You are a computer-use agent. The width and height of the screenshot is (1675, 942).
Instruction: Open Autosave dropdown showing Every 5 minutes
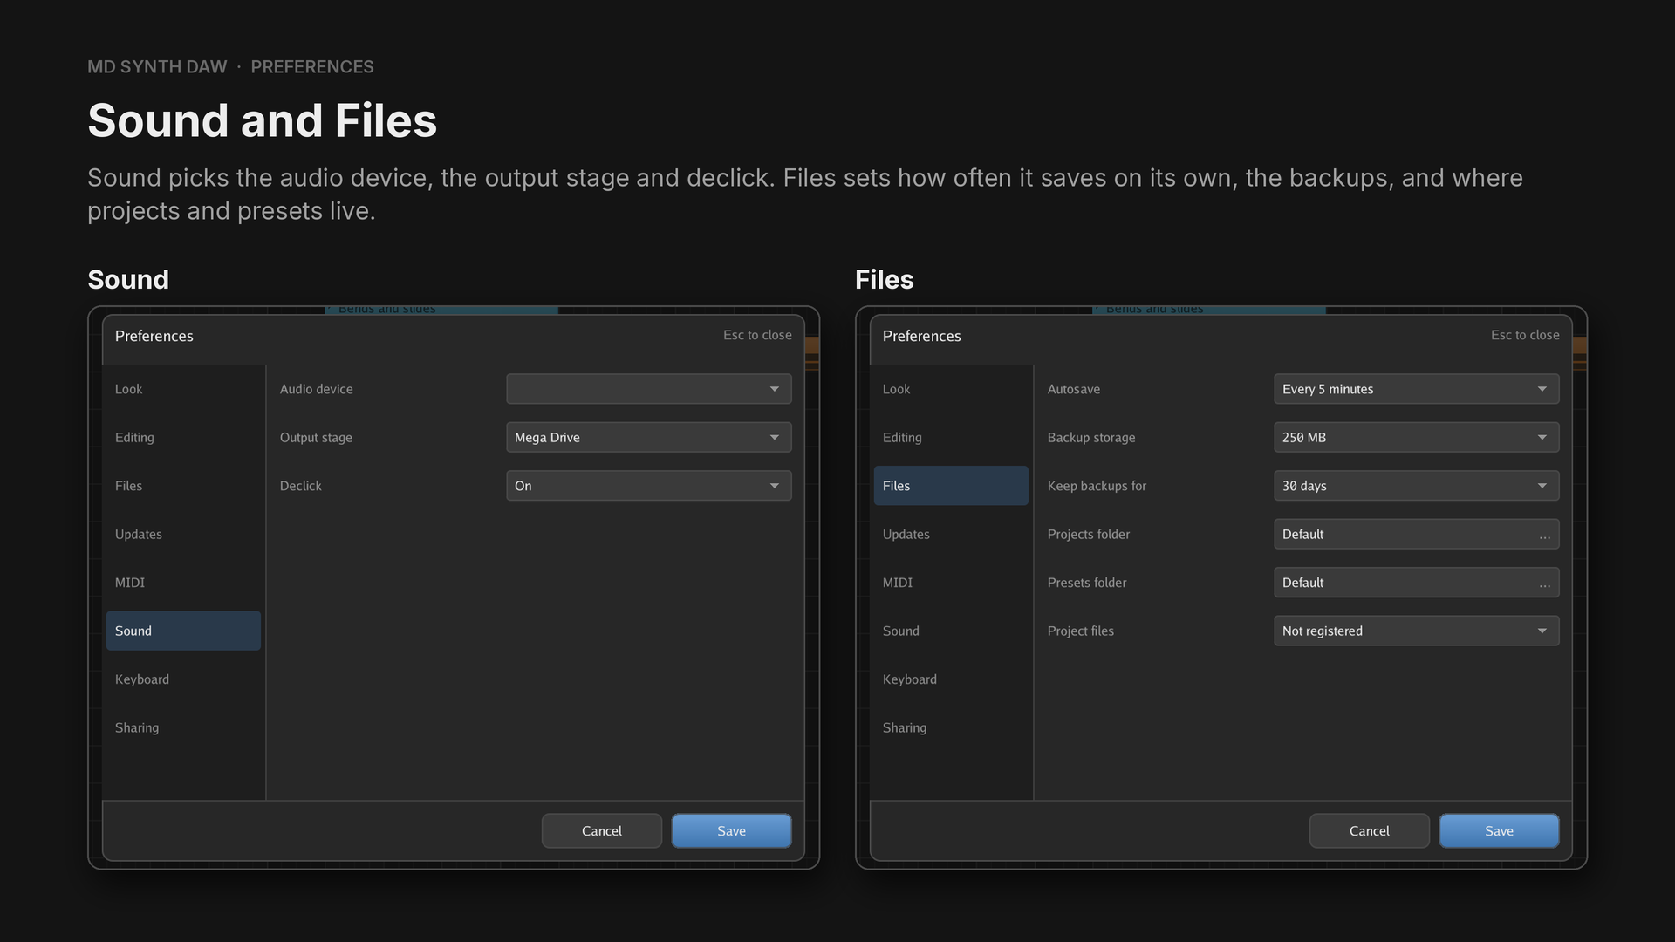1416,389
